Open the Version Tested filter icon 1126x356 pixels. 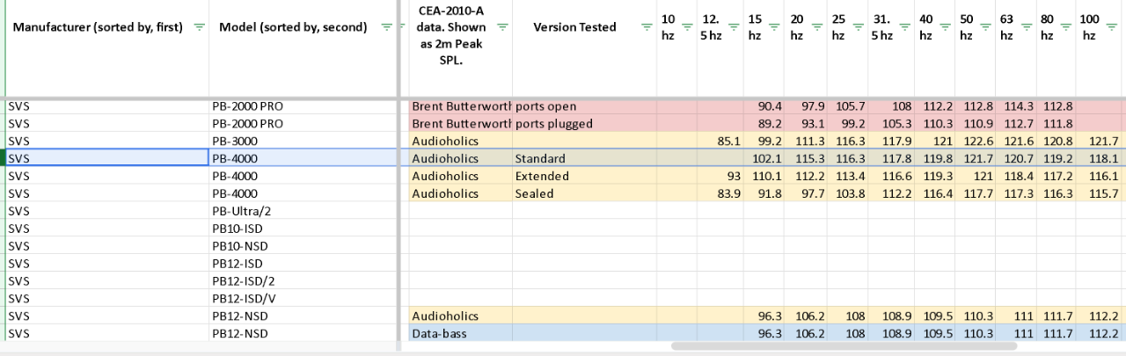pyautogui.click(x=647, y=27)
